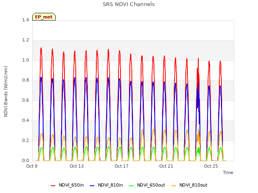Click the 0.6 y-axis tick label
Image resolution: width=258 pixels, height=193 pixels.
[25, 101]
